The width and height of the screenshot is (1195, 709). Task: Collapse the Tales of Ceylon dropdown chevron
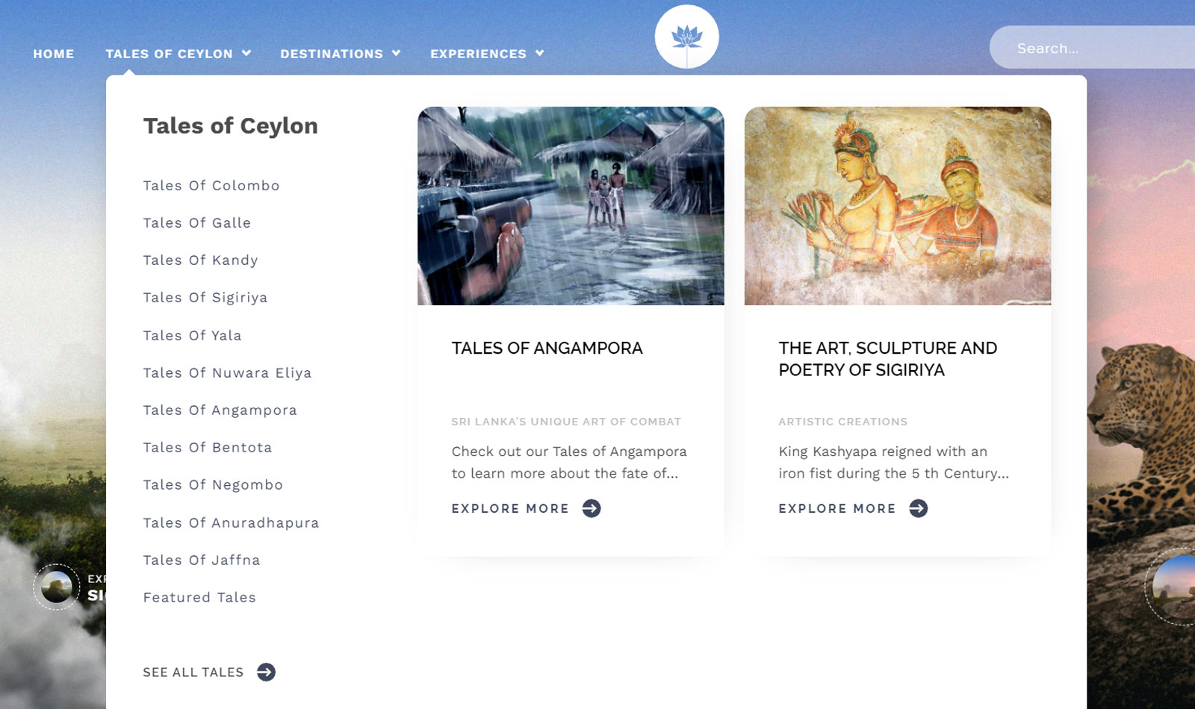click(x=246, y=53)
